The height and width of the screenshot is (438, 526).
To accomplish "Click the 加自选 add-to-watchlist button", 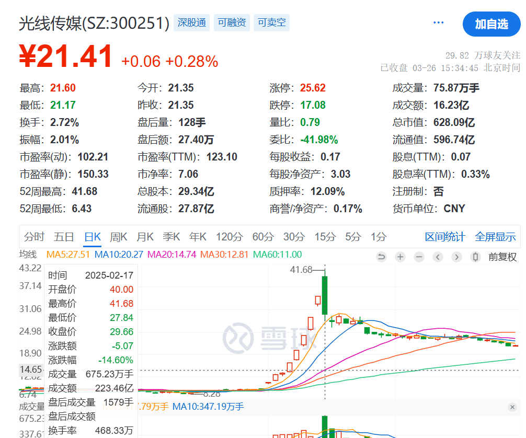I will (x=491, y=24).
